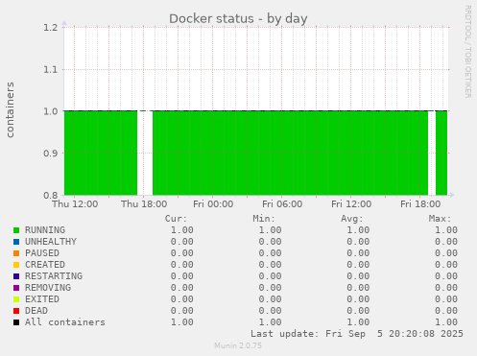Click the Thu 12:00 x-axis label
The image size is (477, 356).
click(75, 204)
